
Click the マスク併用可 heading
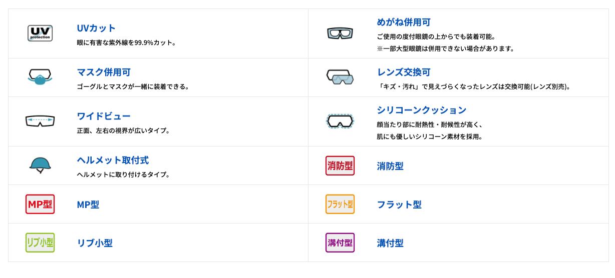(x=104, y=72)
